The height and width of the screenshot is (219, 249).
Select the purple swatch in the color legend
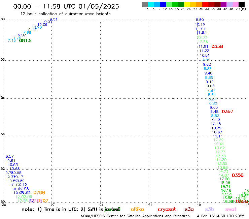(x=223, y=4)
